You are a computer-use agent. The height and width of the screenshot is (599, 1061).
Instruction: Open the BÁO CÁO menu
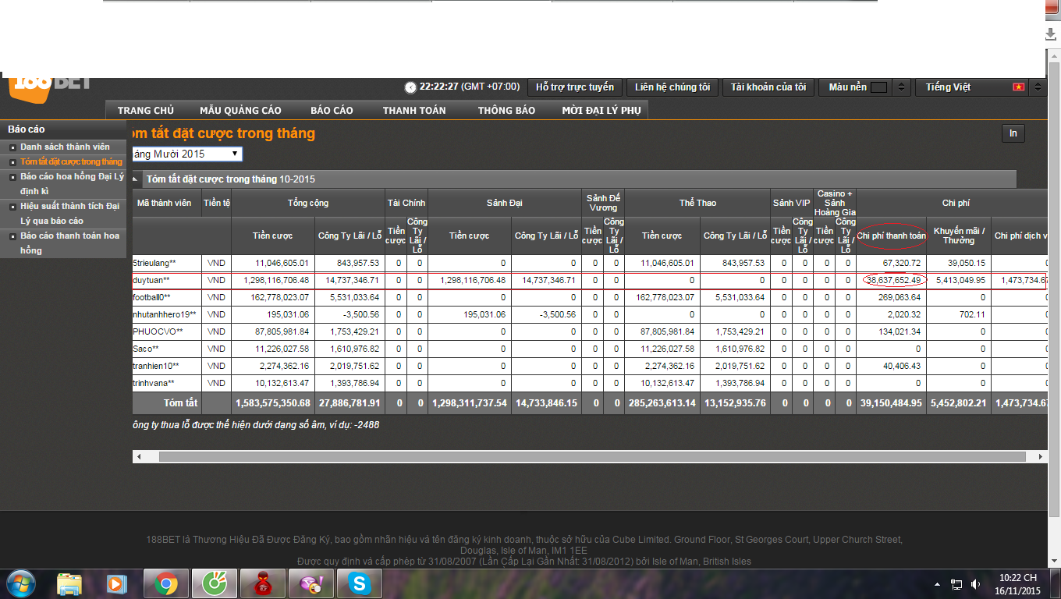pos(332,111)
